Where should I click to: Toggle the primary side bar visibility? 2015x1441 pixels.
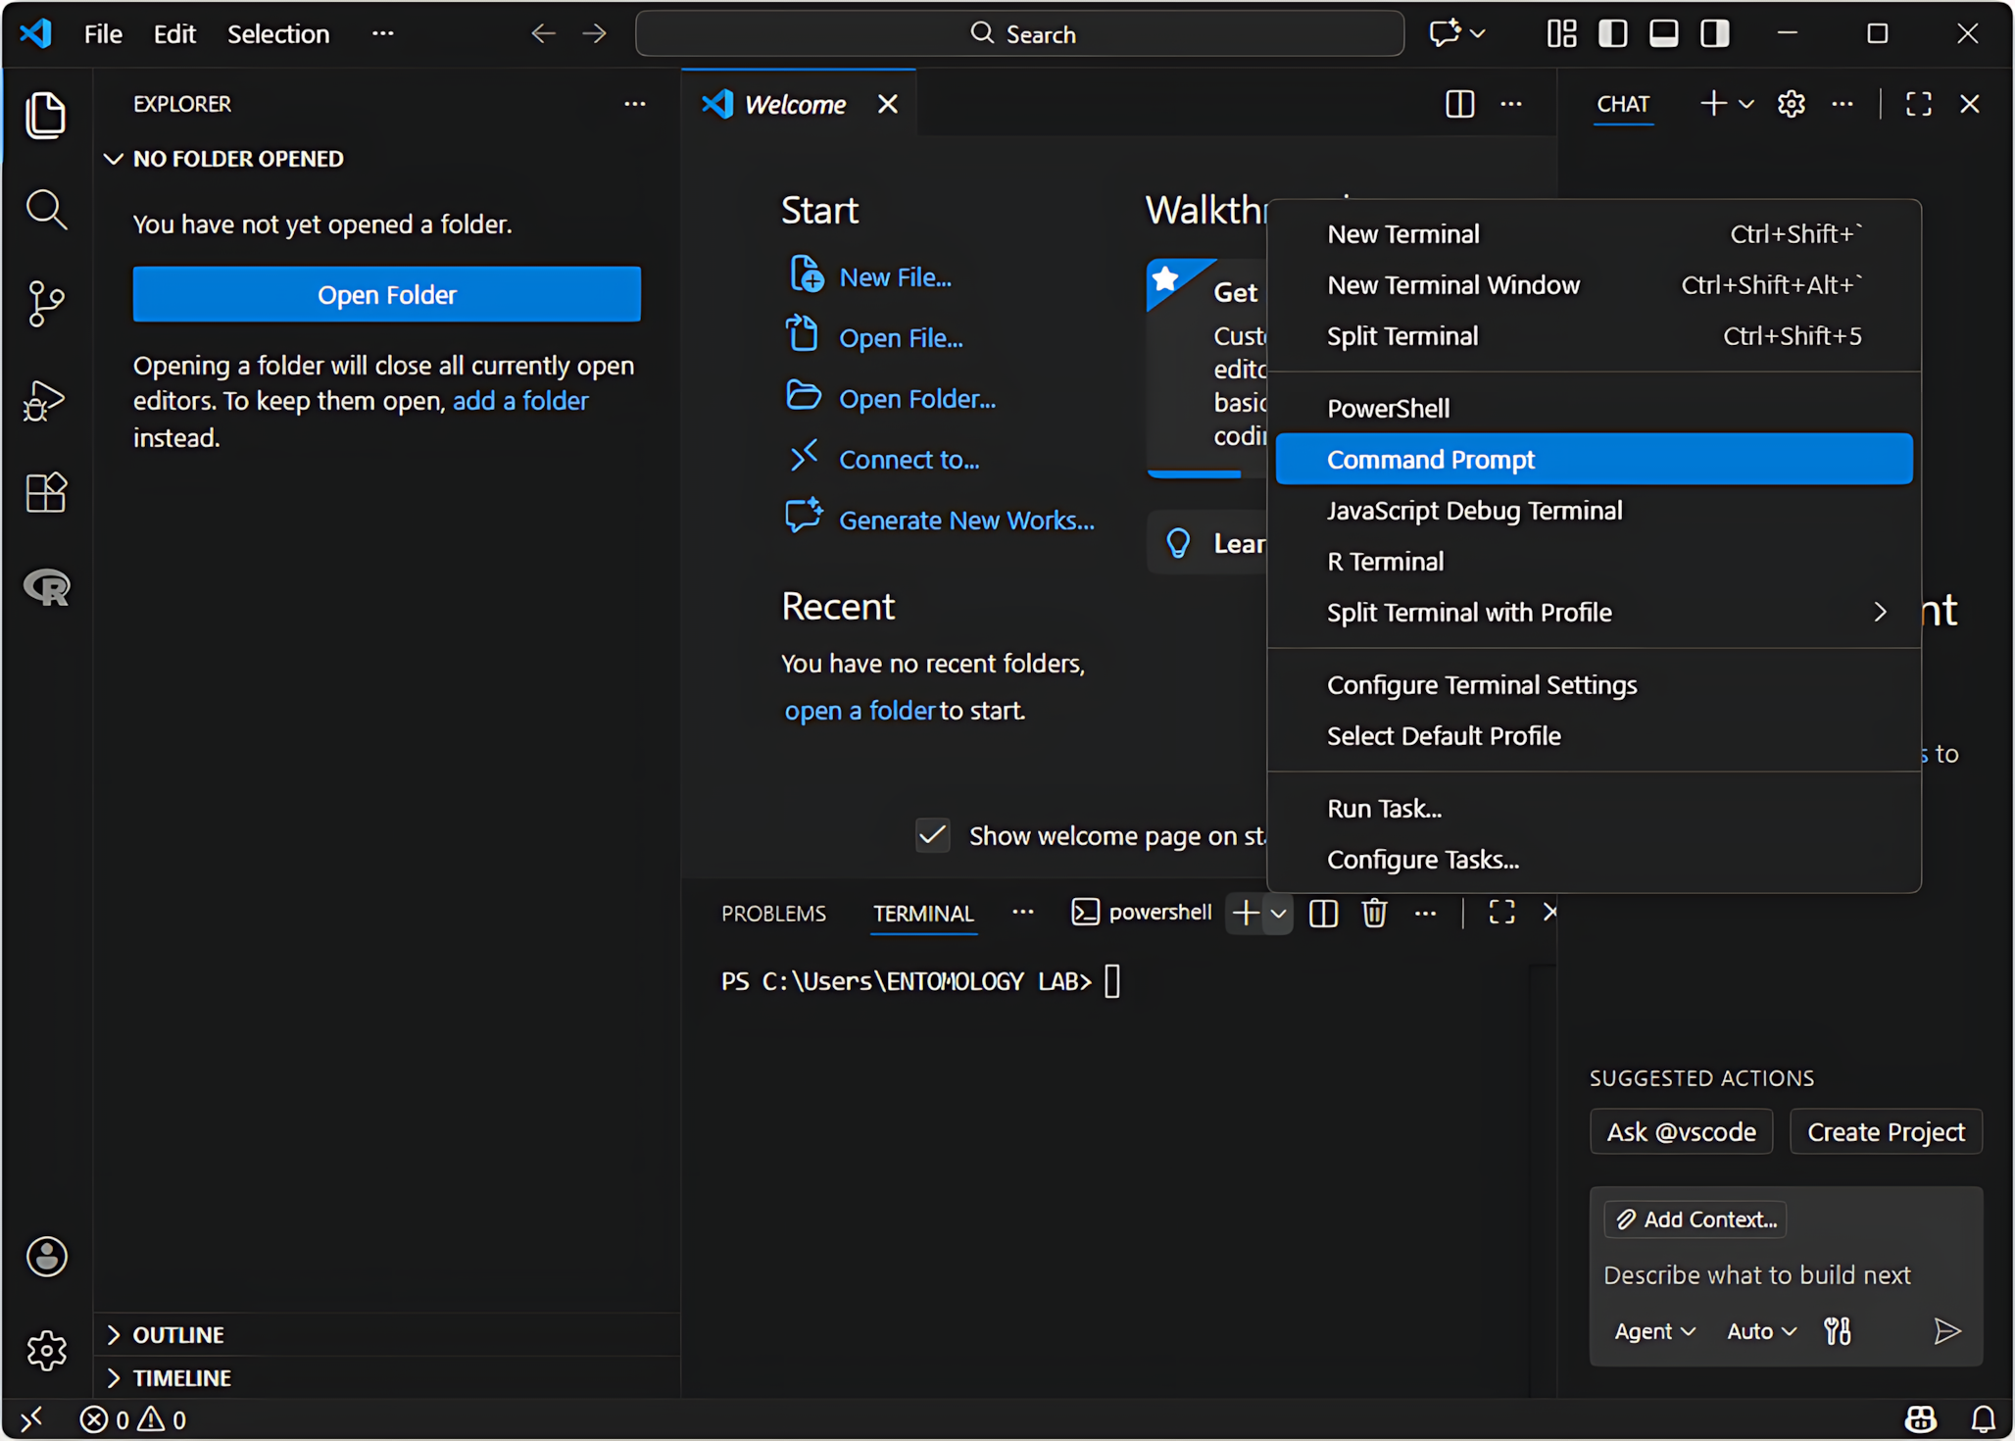[x=1612, y=34]
